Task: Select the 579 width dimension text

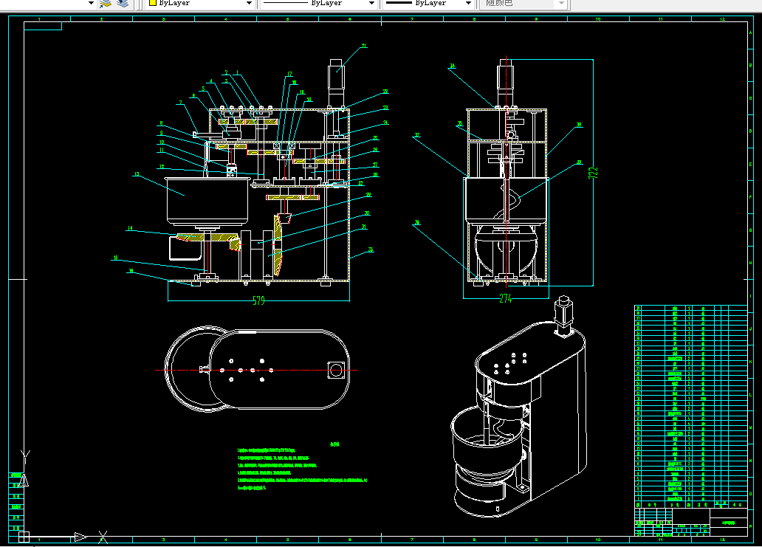Action: point(258,300)
